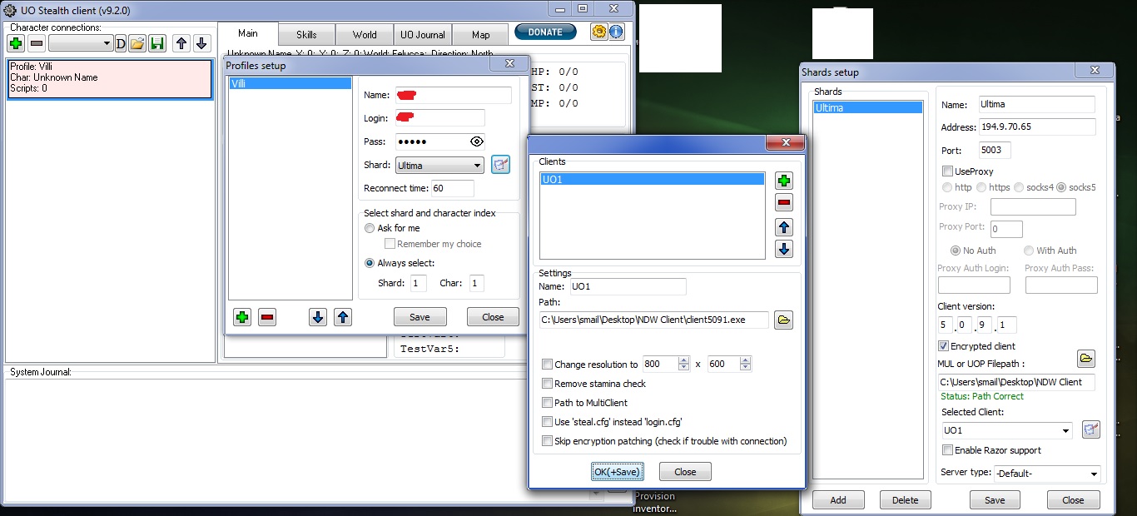Image resolution: width=1137 pixels, height=516 pixels.
Task: Move profile down with blue arrow
Action: 317,317
